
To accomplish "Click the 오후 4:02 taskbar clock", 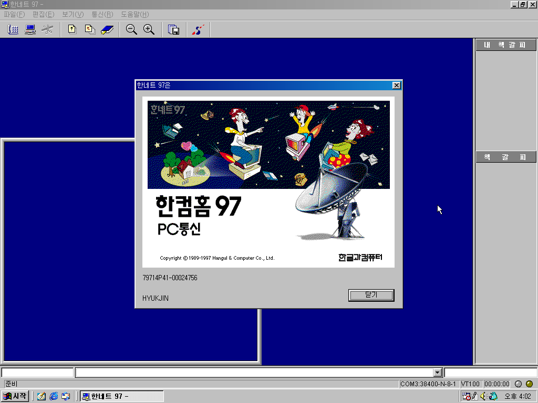I will [518, 397].
